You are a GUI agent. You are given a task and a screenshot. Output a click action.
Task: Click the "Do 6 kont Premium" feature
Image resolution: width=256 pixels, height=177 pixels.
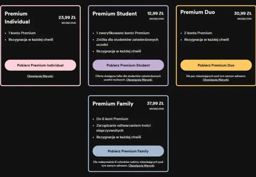tap(112, 119)
